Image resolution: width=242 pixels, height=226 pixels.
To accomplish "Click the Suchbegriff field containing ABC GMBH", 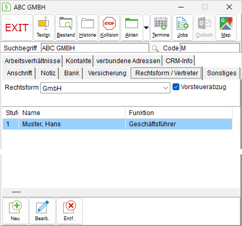I will 95,48.
